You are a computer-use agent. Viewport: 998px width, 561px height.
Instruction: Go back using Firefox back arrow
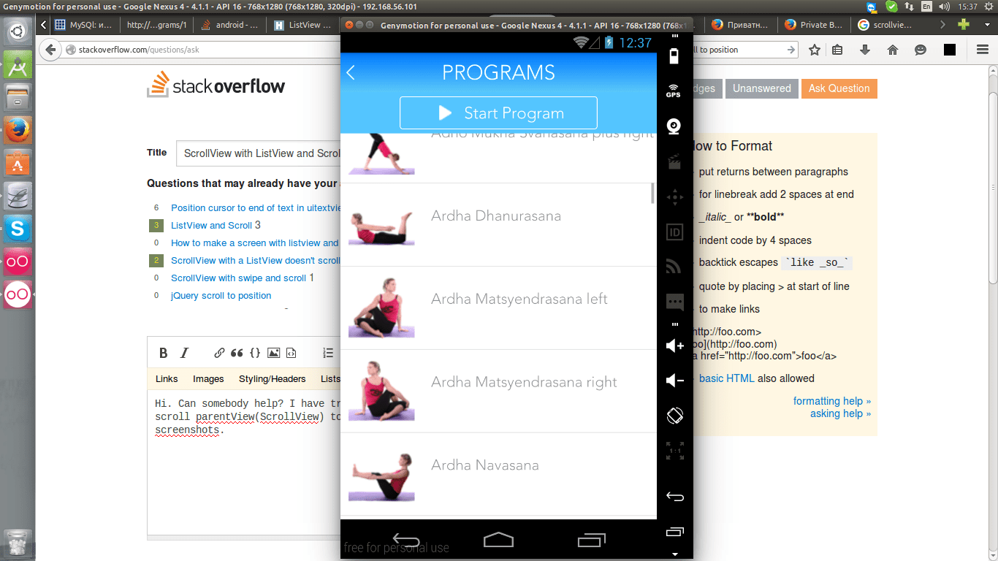pyautogui.click(x=50, y=50)
